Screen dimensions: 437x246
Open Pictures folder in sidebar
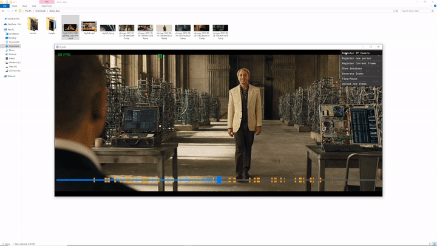11,55
